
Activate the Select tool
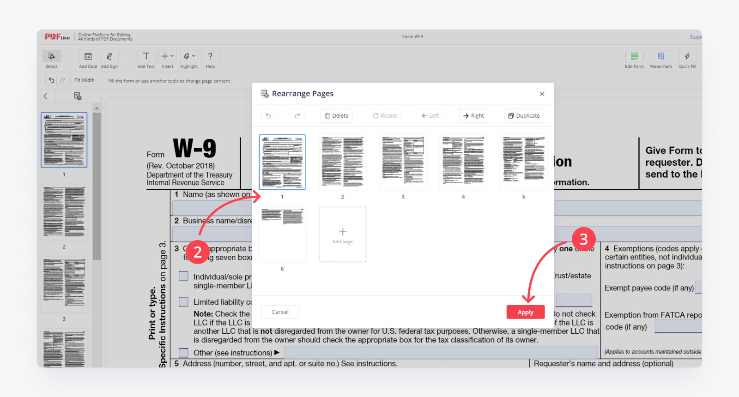point(51,56)
